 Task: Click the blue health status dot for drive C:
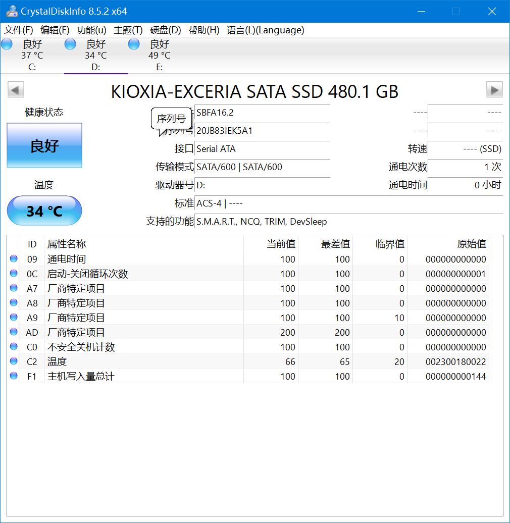click(x=7, y=44)
